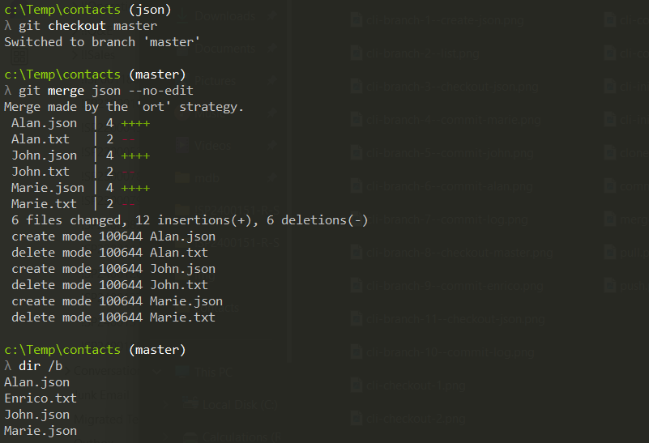Click the 'git merge json --no-edit' command
The image size is (649, 443).
coord(99,91)
